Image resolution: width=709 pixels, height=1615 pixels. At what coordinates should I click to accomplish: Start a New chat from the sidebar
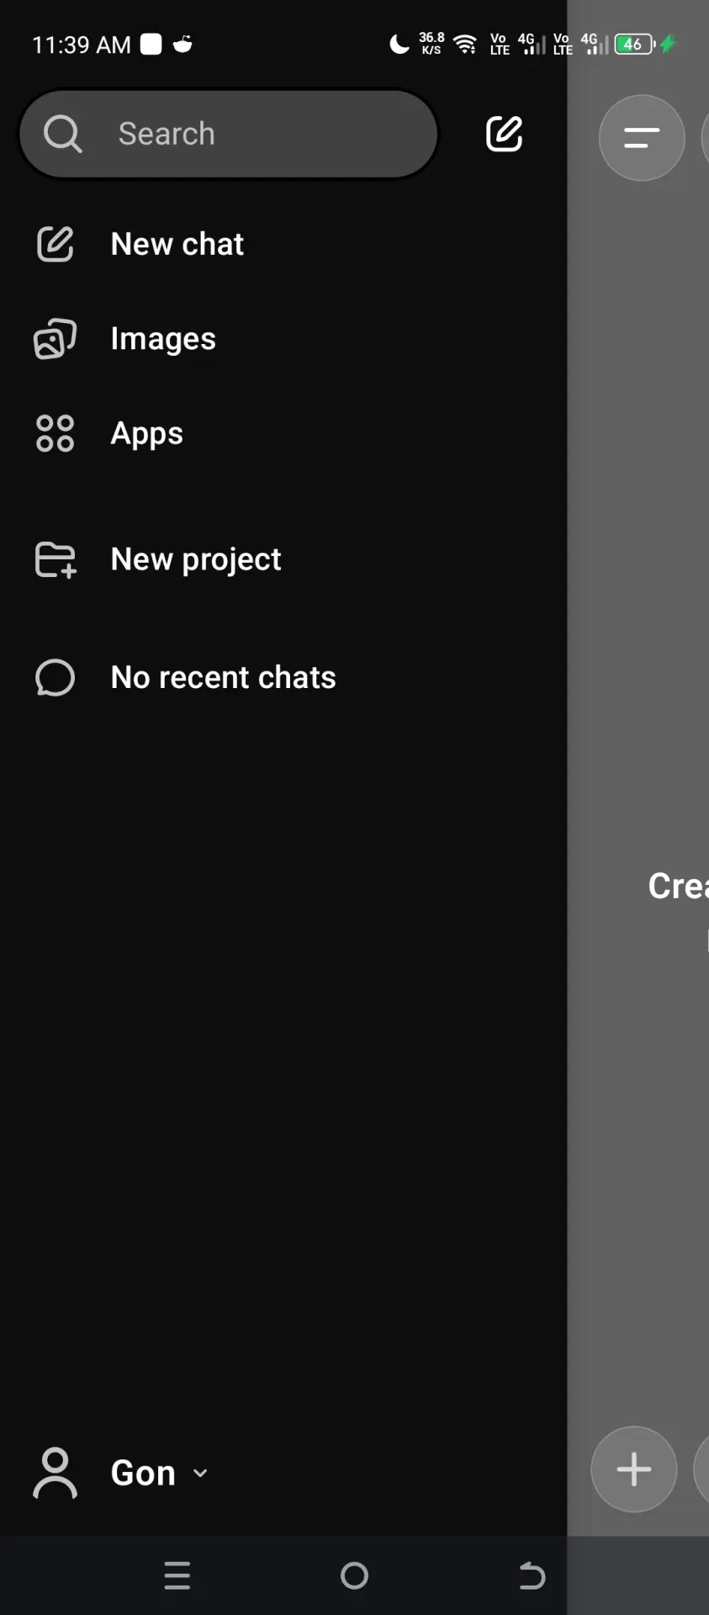click(177, 244)
